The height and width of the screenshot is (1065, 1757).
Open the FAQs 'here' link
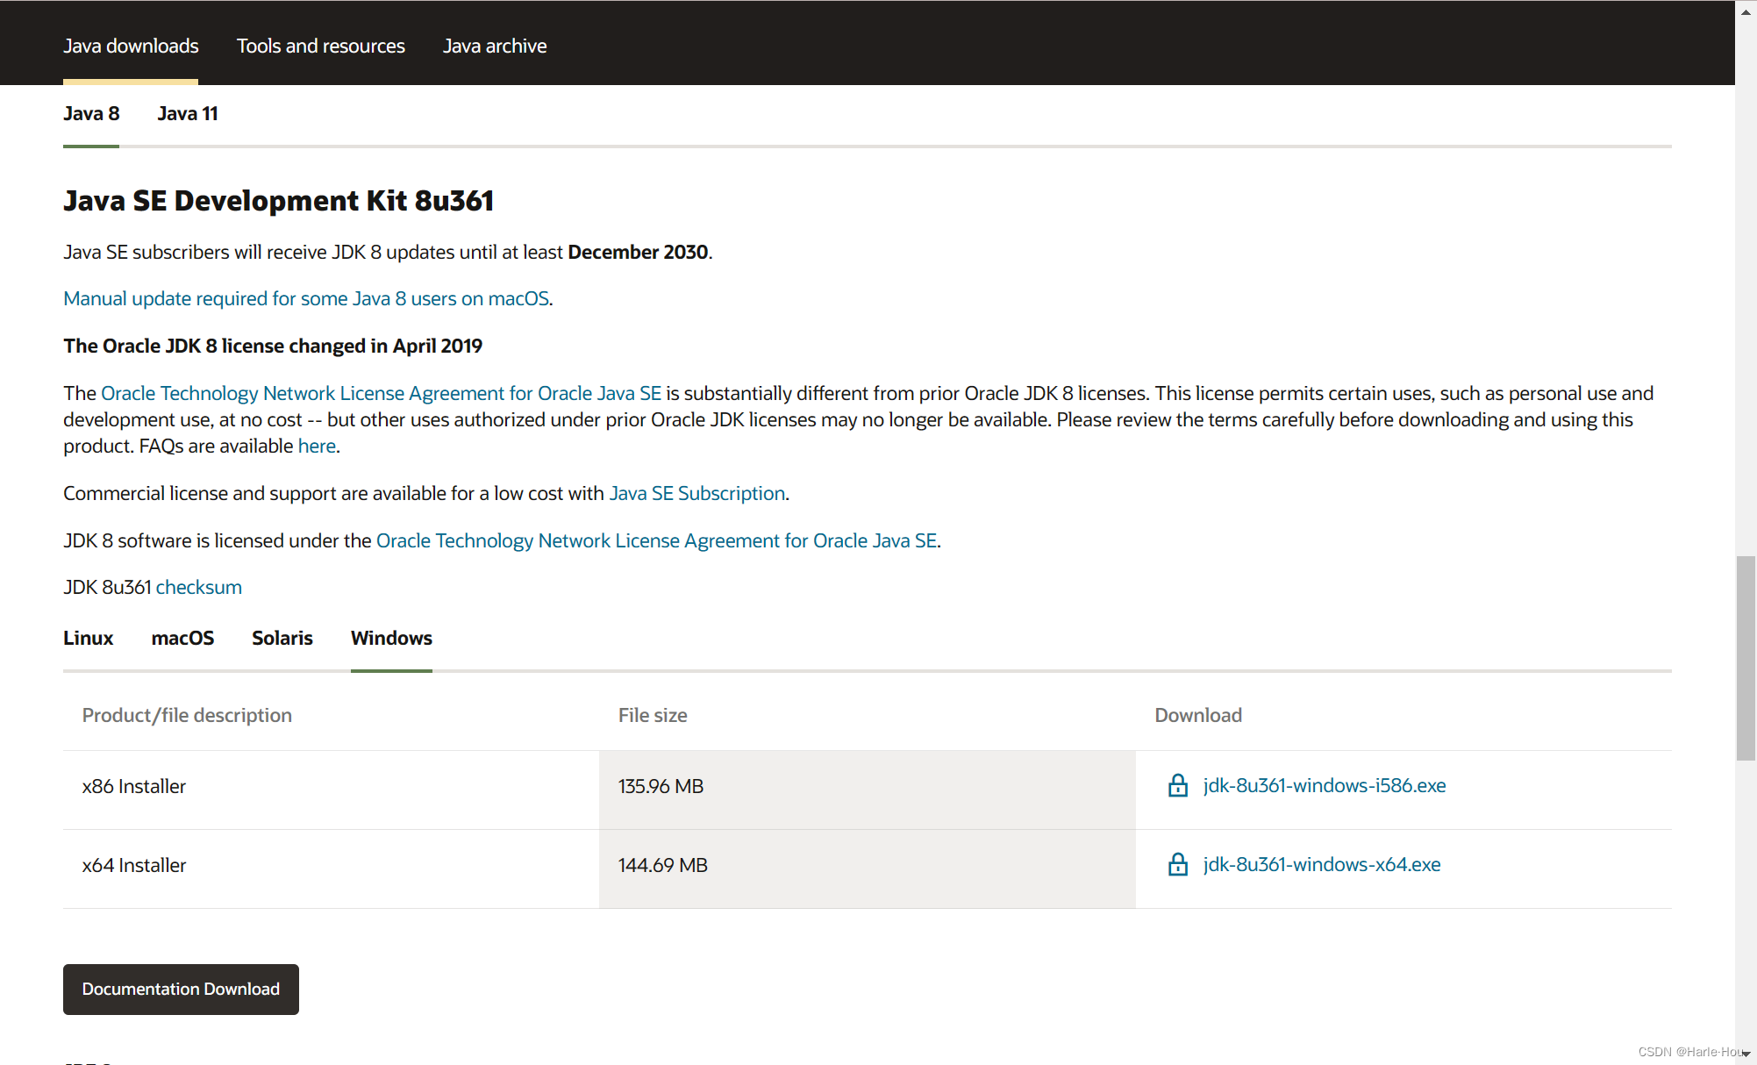(317, 446)
